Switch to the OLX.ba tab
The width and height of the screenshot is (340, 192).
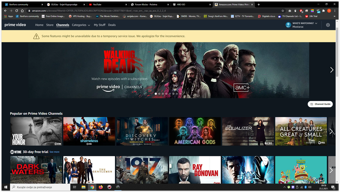coord(66,5)
